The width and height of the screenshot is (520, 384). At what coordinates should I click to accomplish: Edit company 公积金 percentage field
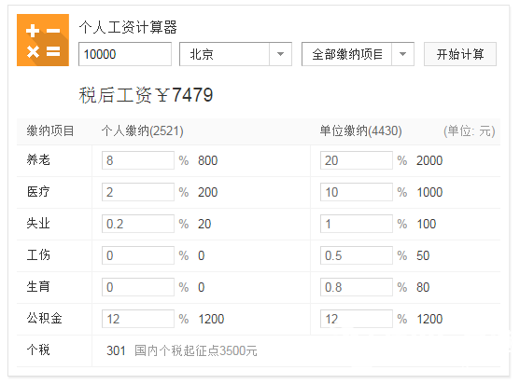[x=357, y=319]
